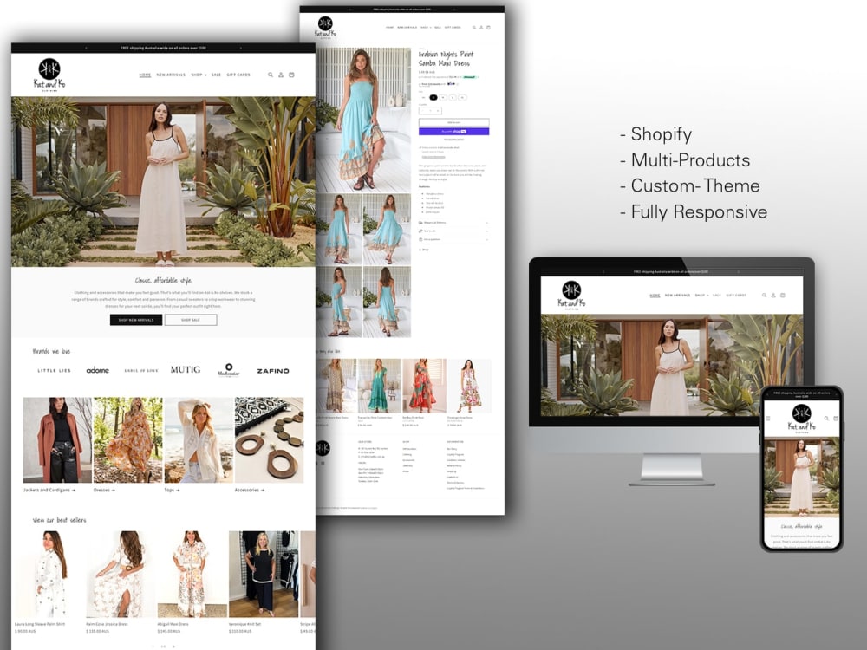Click previous arrow in large homepage announcement bar
The width and height of the screenshot is (867, 650).
pos(86,48)
